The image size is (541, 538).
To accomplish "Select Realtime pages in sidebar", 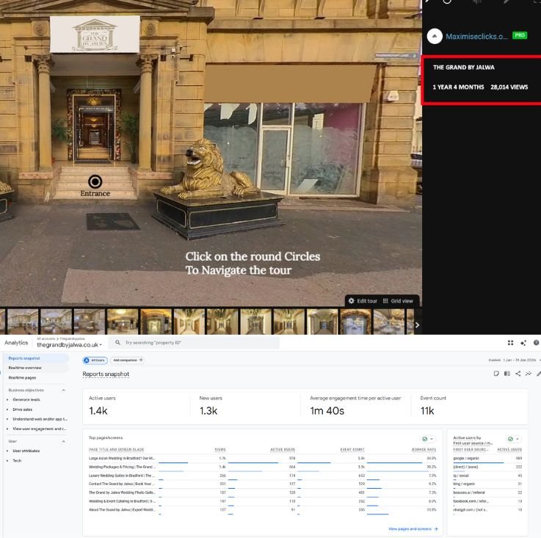I will pyautogui.click(x=23, y=377).
